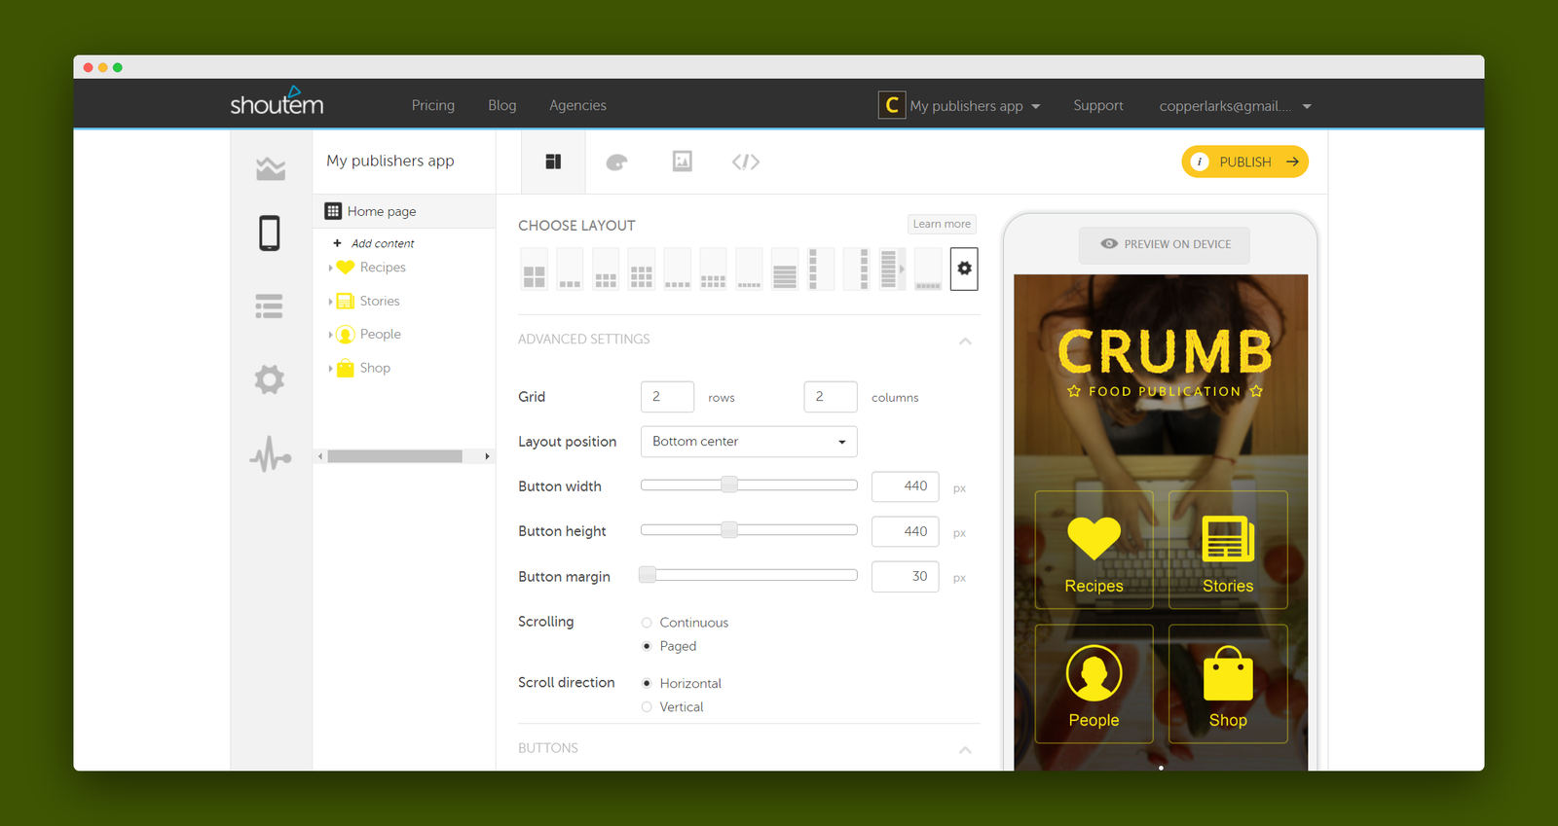Click the Recipes heart icon in tree
The image size is (1558, 826).
click(345, 268)
